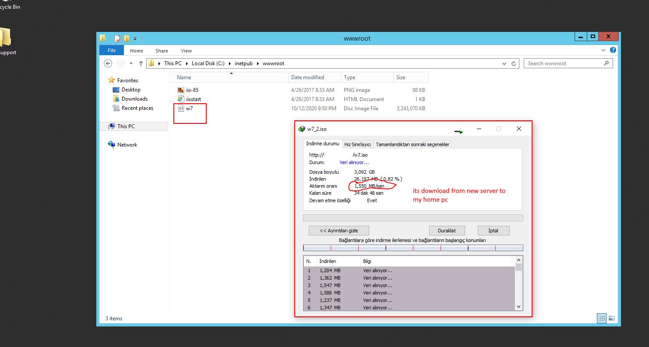The height and width of the screenshot is (347, 649).
Task: Select Favorites in the navigation pane
Action: click(x=127, y=81)
